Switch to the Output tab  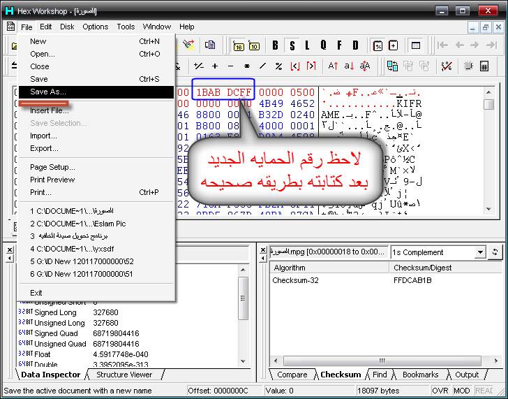467,375
